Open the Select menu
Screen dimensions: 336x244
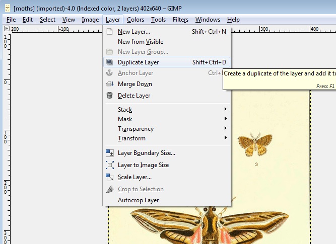point(47,20)
